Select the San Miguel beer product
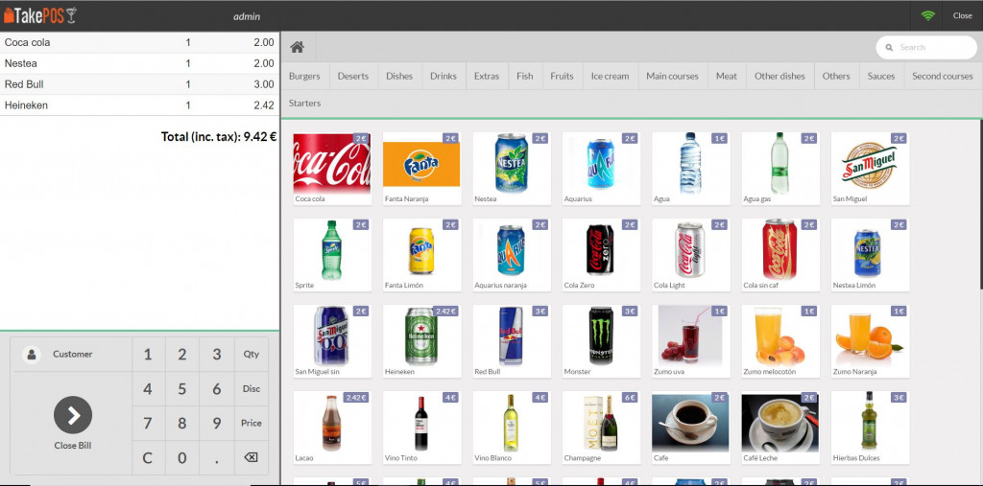 (870, 168)
